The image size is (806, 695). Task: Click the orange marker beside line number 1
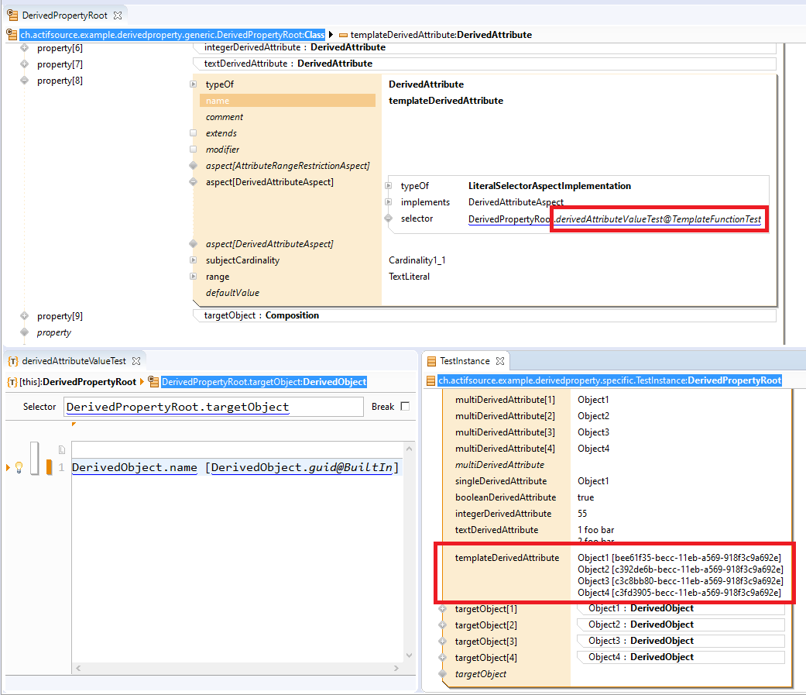[49, 467]
